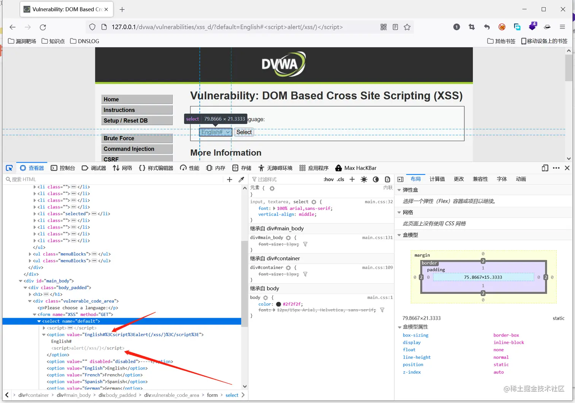Screen dimensions: 575x403
Task: Collapse the form name="XSS" node
Action: click(x=34, y=314)
